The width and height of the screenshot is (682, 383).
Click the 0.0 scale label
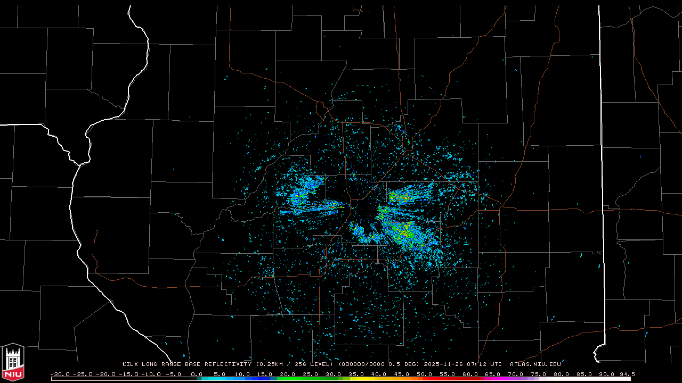tap(197, 374)
